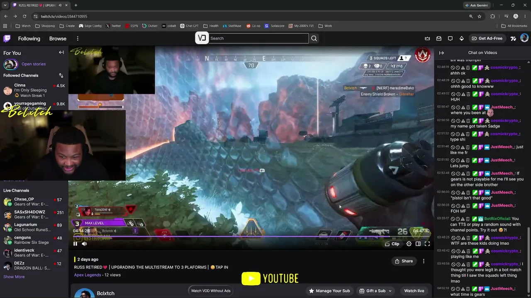Click the address bar URL

(x=64, y=17)
